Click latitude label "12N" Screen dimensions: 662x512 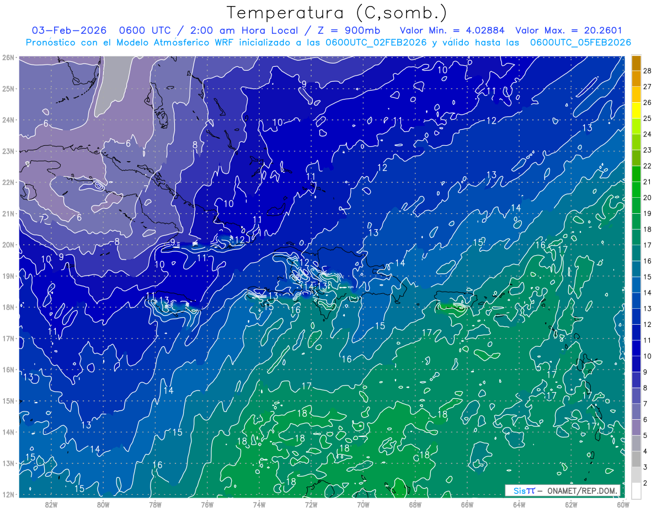9,494
